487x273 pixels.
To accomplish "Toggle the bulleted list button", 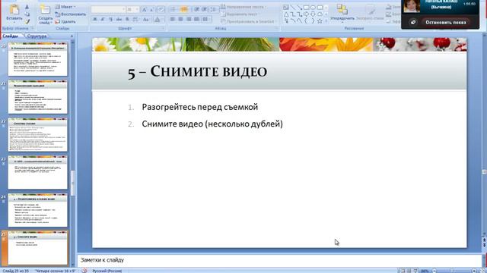I will coord(173,10).
